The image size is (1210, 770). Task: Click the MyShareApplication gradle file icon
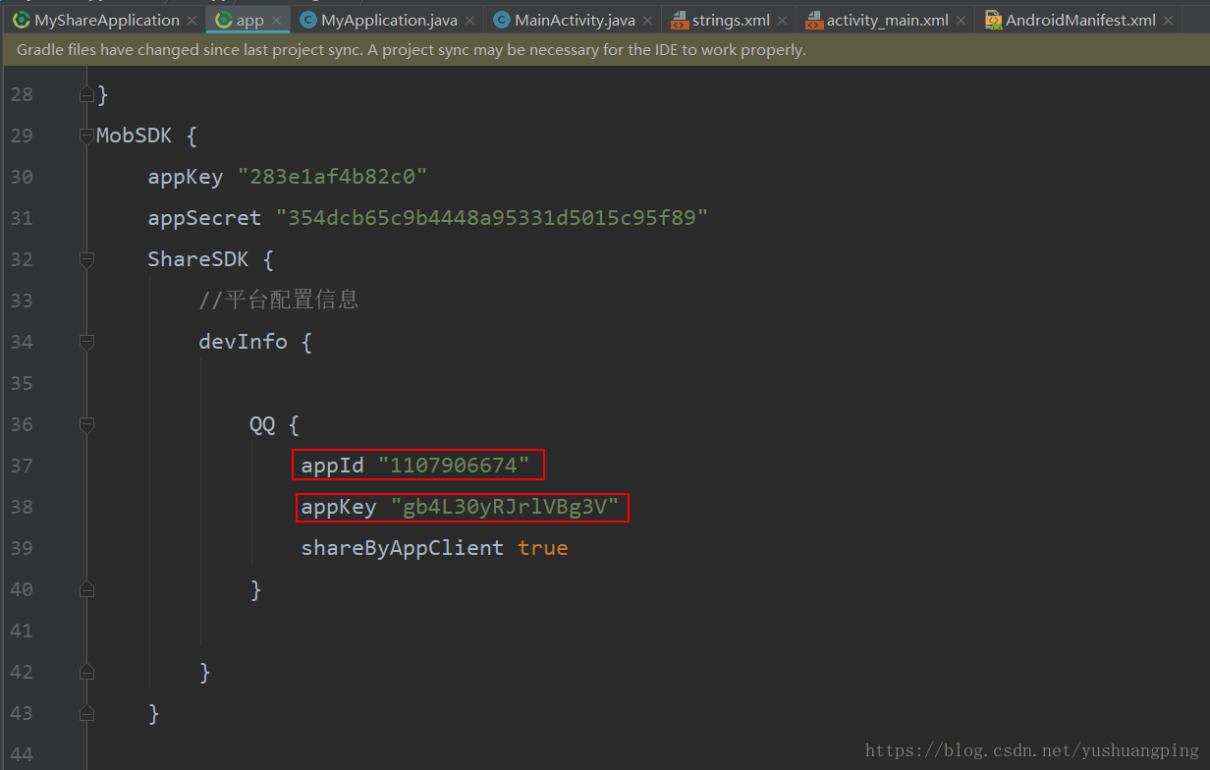pyautogui.click(x=21, y=20)
